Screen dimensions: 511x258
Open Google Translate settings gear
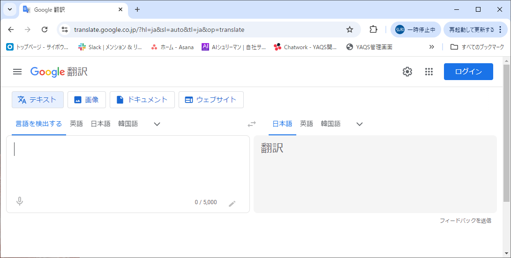click(407, 72)
